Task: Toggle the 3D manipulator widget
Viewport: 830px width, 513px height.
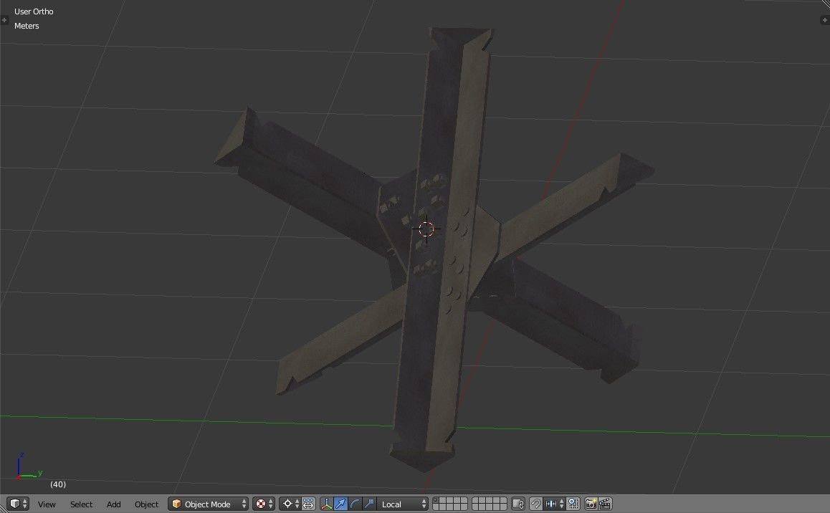Action: click(326, 504)
